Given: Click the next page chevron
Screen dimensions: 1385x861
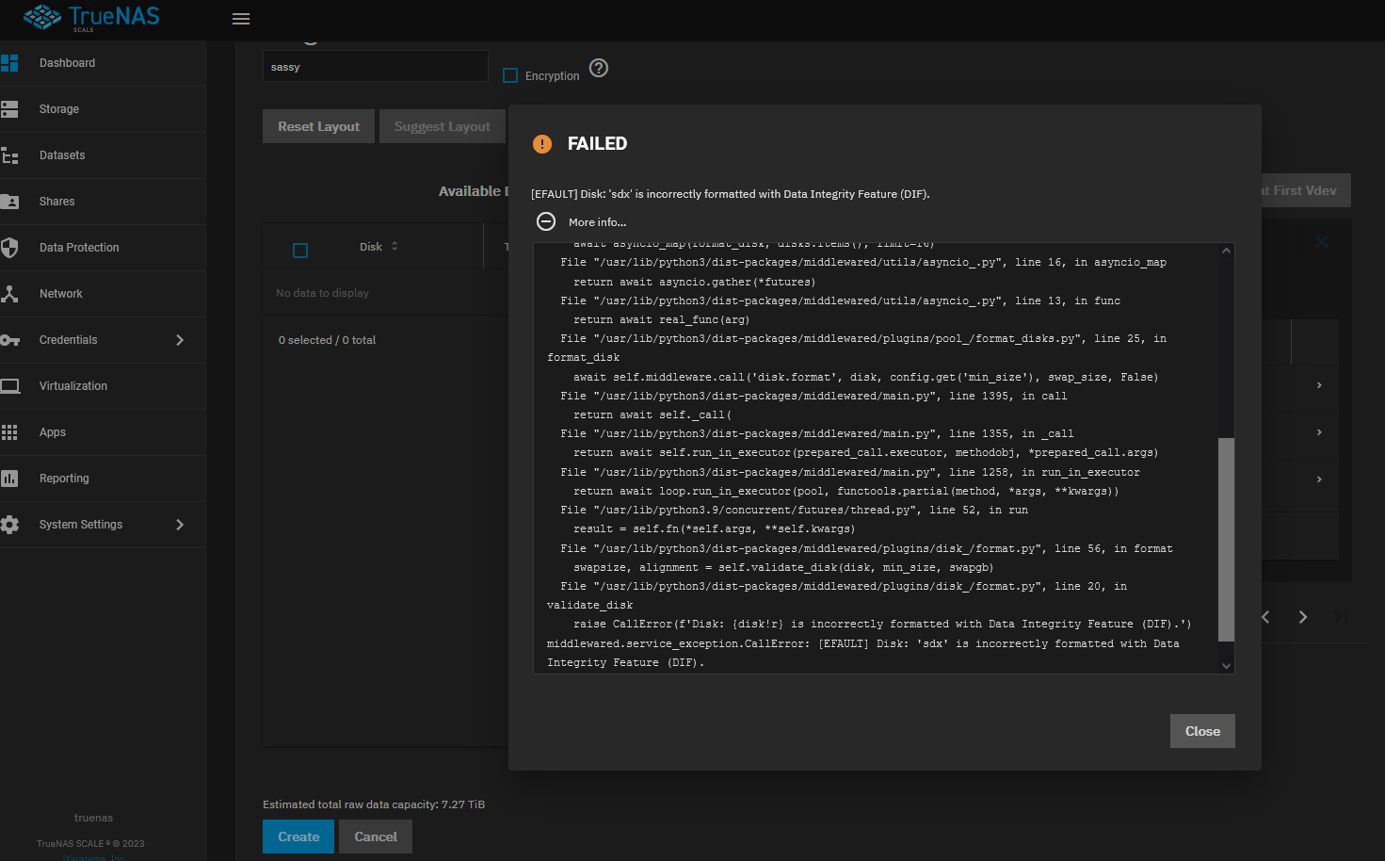Looking at the screenshot, I should click(x=1303, y=617).
